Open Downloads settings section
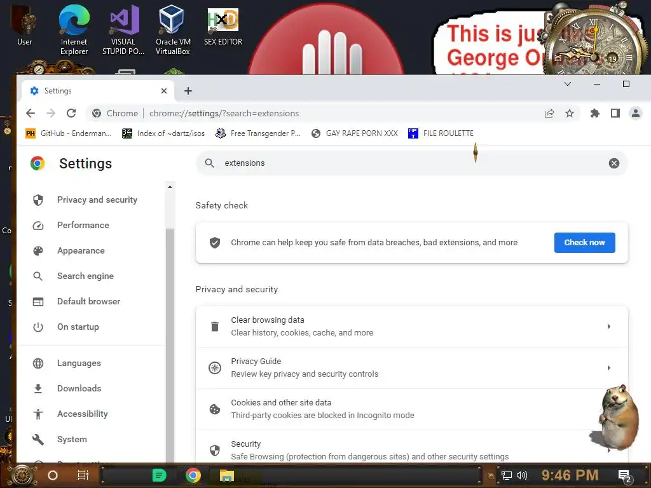This screenshot has width=651, height=488. click(x=79, y=388)
